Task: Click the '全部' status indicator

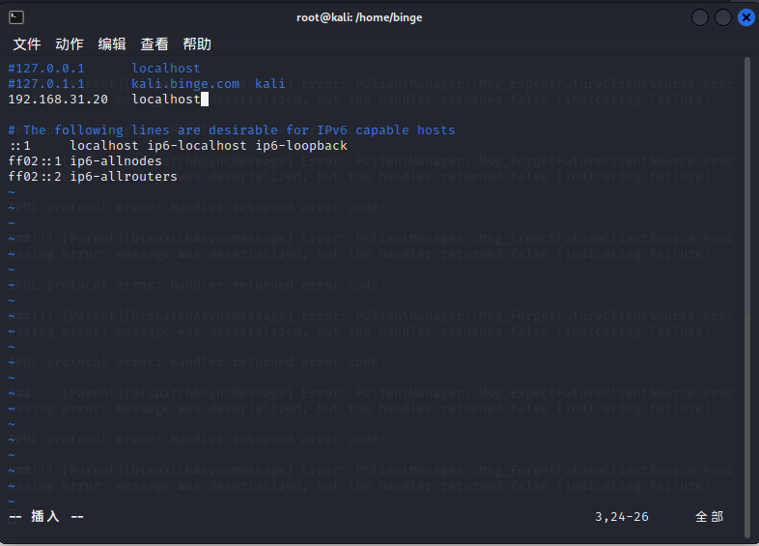Action: (709, 517)
